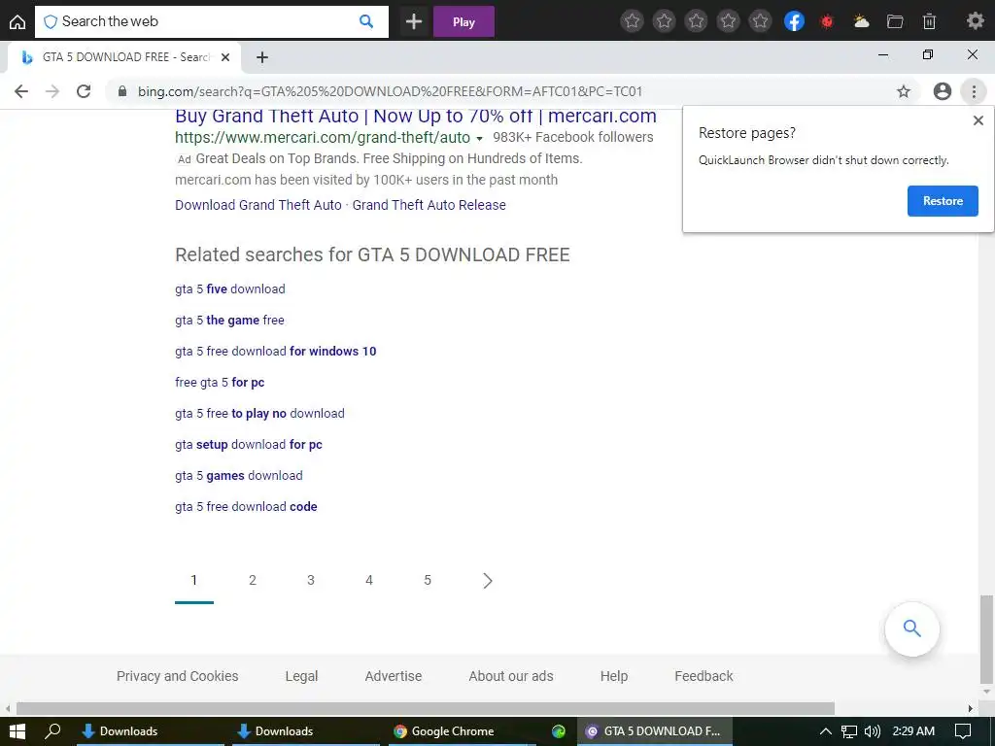
Task: Open Help footer link
Action: [614, 676]
